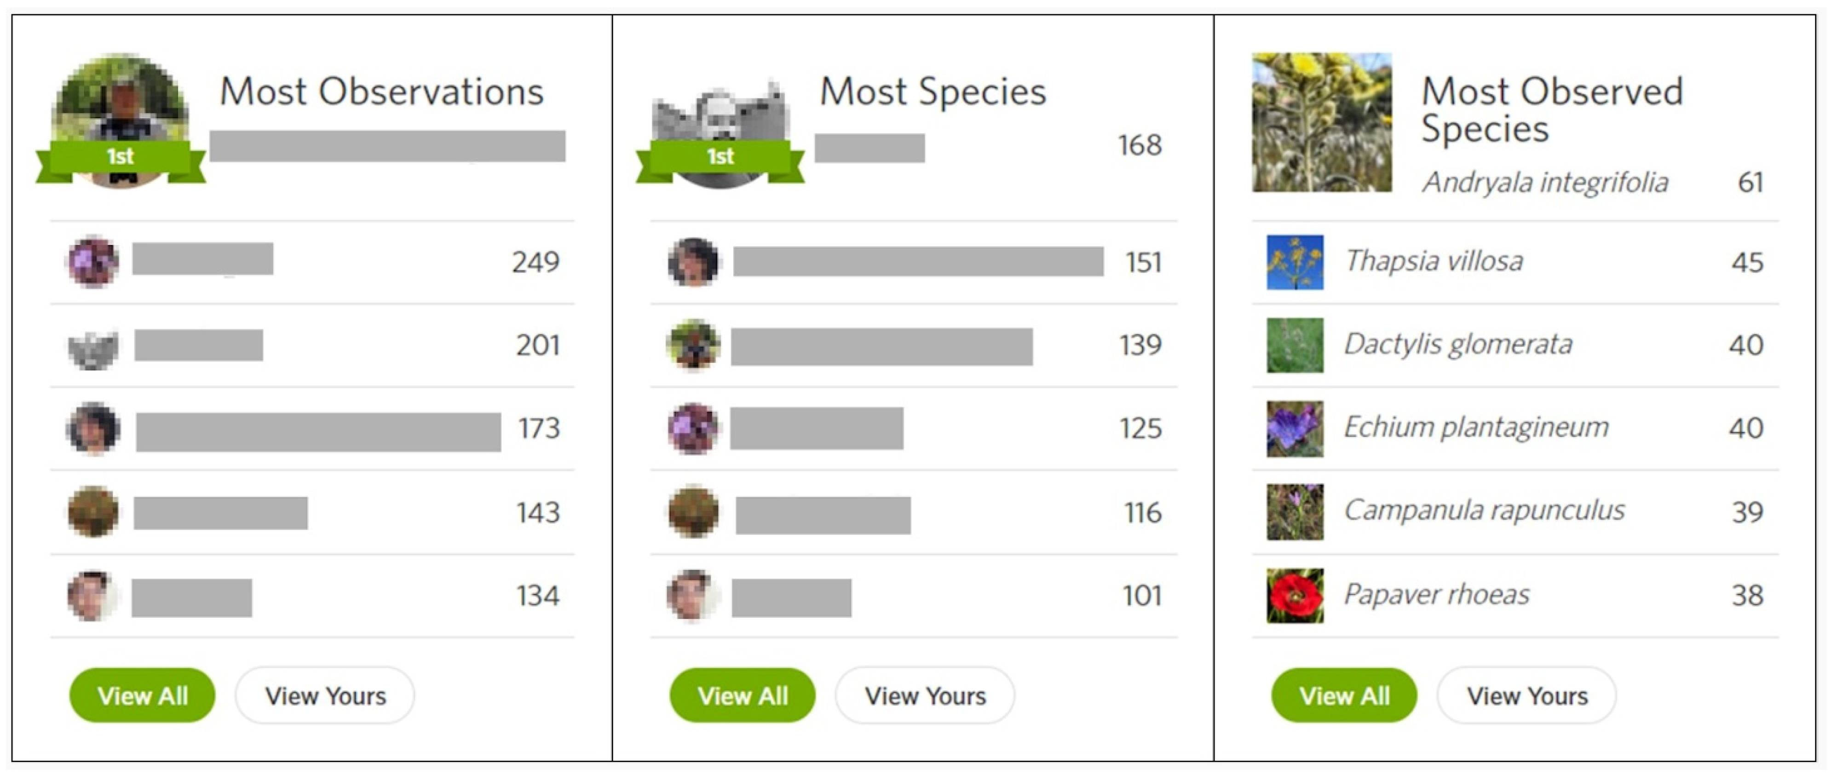Click avatar of user with 139 species
Viewport: 1837px width, 775px height.
pyautogui.click(x=693, y=345)
